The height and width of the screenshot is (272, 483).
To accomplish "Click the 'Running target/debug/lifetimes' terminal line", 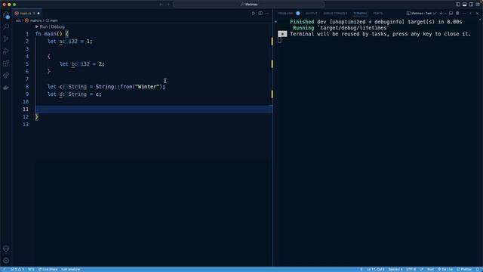I will 341,28.
